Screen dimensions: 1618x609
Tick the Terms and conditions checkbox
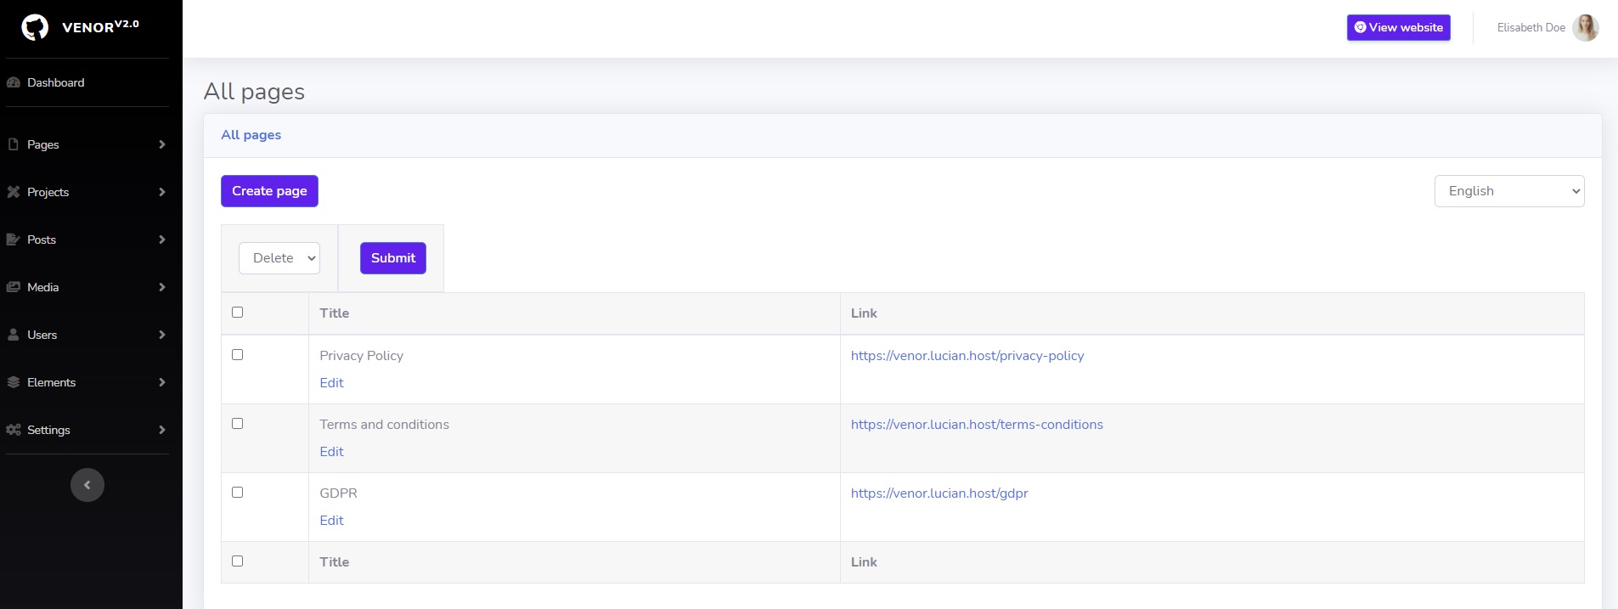[x=238, y=424]
